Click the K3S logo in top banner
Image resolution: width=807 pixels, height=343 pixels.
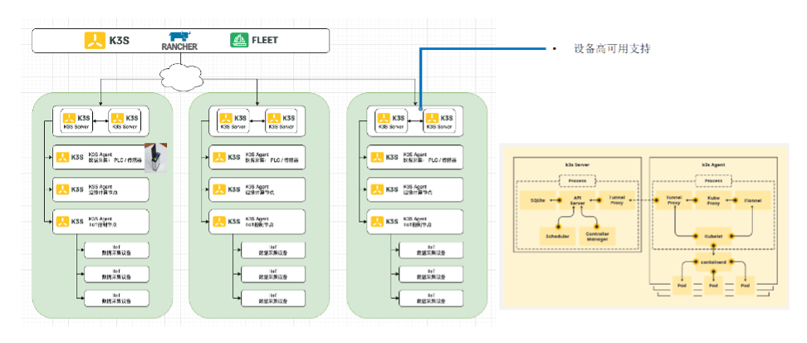tap(105, 39)
